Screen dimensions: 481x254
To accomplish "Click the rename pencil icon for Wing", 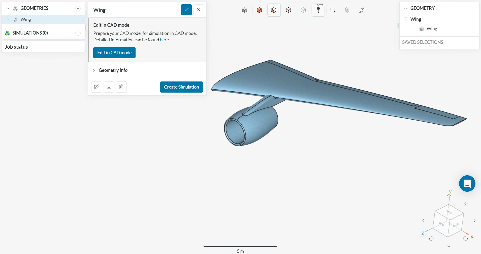I will [x=97, y=87].
